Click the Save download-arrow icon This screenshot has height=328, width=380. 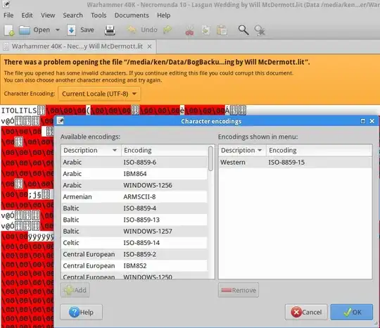[x=72, y=30]
